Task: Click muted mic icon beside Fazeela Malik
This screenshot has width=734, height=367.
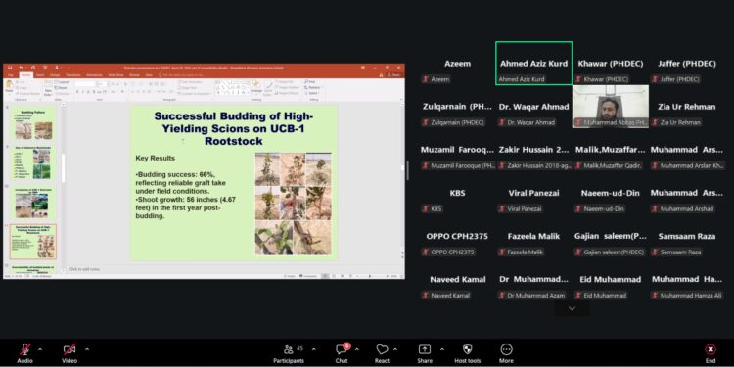Action: point(502,252)
